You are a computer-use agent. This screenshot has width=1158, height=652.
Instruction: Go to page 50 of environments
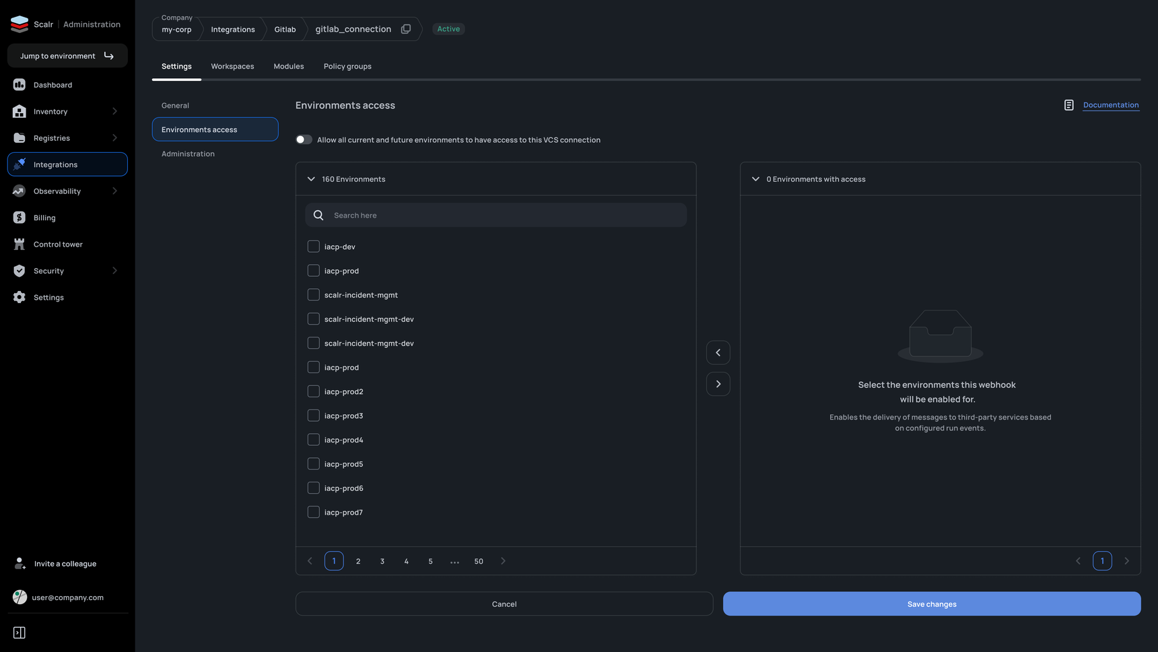pyautogui.click(x=479, y=561)
